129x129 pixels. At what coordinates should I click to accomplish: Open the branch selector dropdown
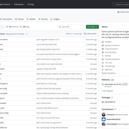point(2,27)
